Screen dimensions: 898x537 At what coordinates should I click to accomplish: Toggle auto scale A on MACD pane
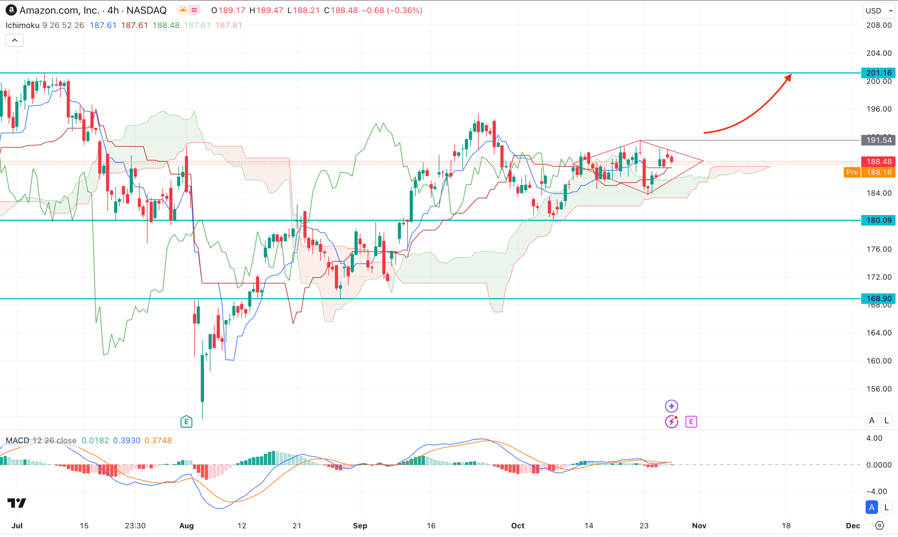coord(871,507)
